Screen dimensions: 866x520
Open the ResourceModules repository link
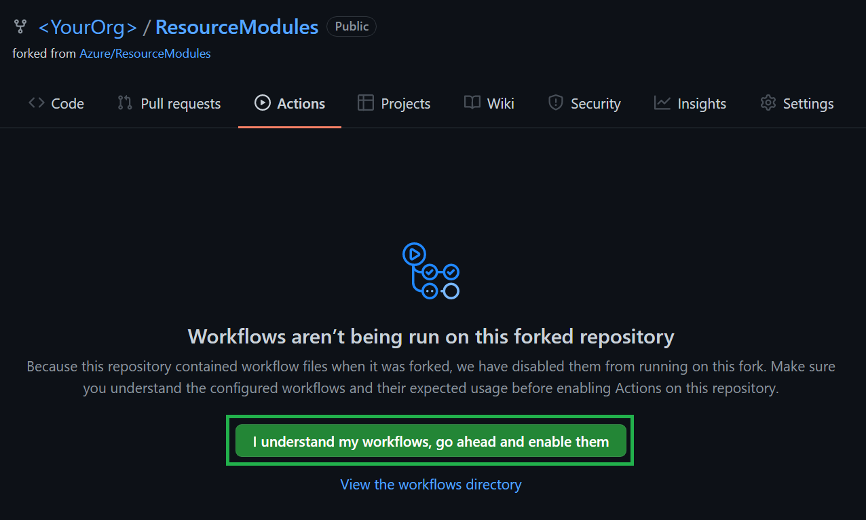point(237,27)
